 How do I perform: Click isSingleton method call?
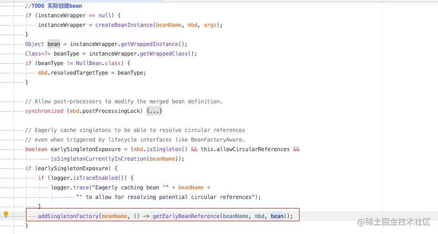[164, 149]
